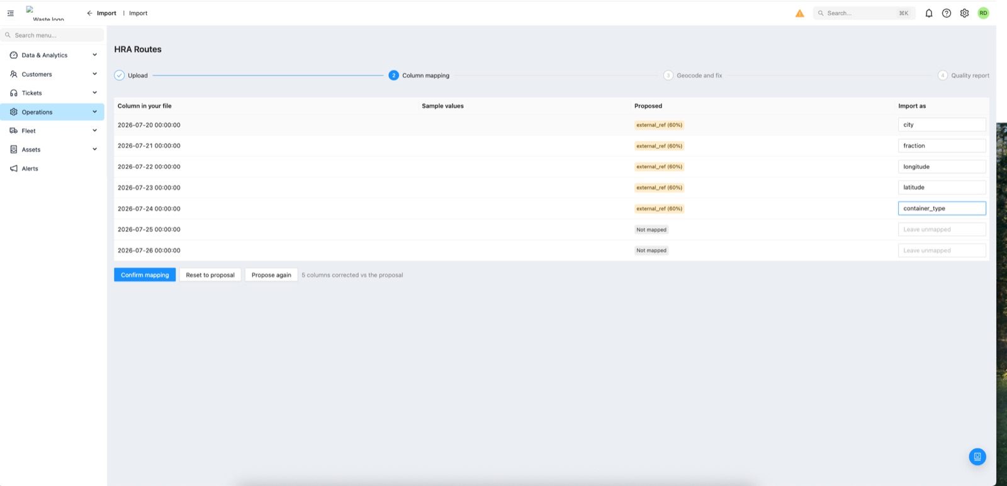This screenshot has width=1007, height=486.
Task: Click the Data & Analytics gauge icon
Action: (x=14, y=55)
